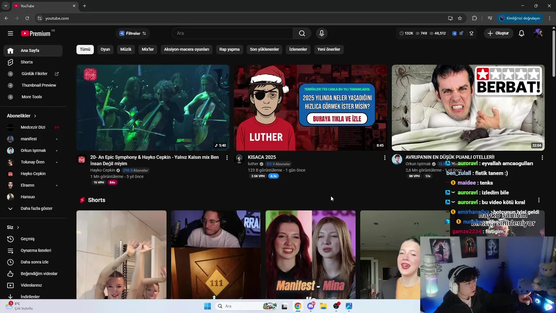Open Medcezir Dizi subscription

point(33,127)
